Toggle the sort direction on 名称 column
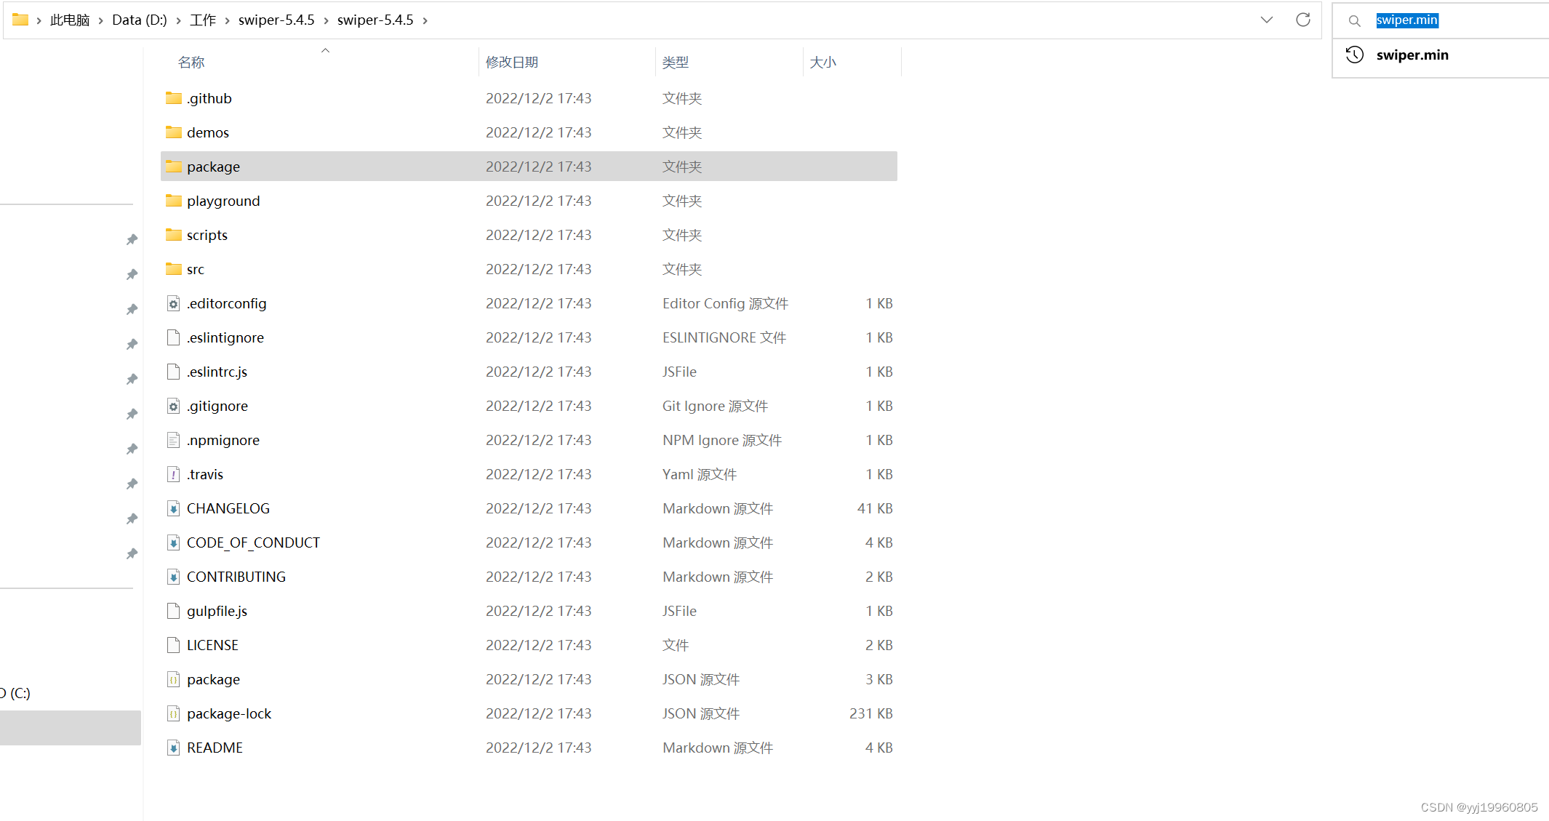Image resolution: width=1549 pixels, height=821 pixels. tap(325, 51)
